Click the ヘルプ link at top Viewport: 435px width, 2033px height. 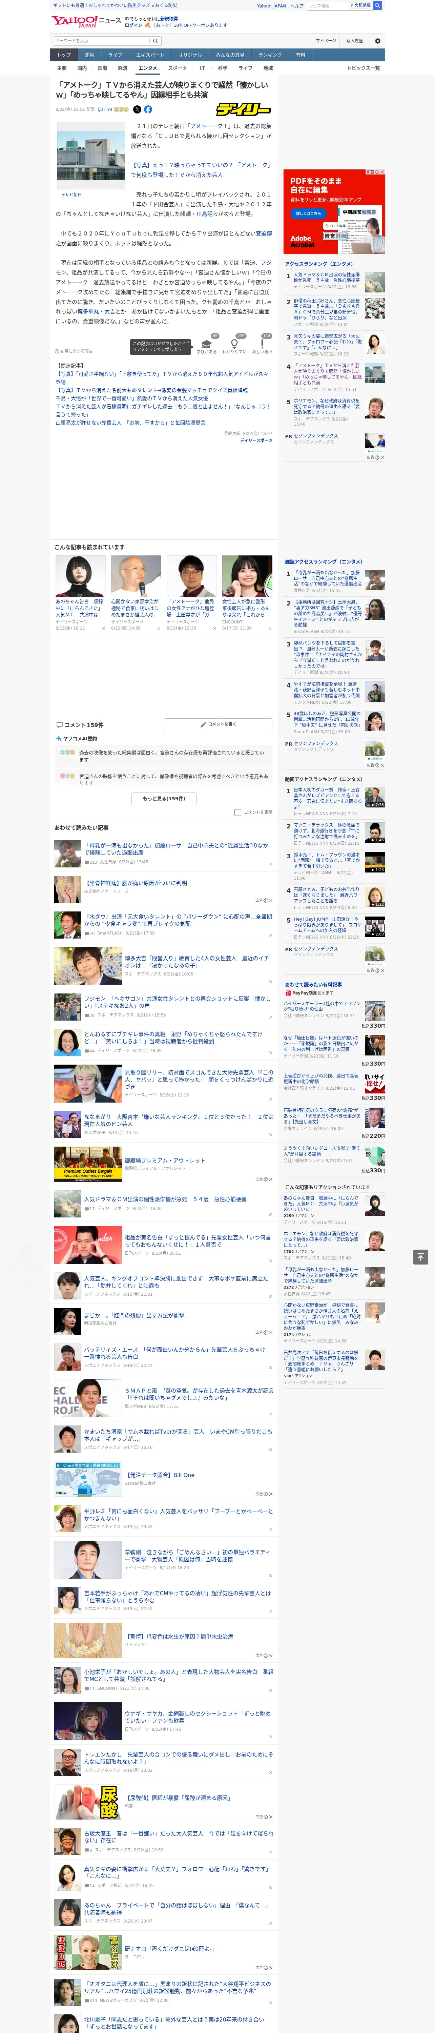(297, 5)
